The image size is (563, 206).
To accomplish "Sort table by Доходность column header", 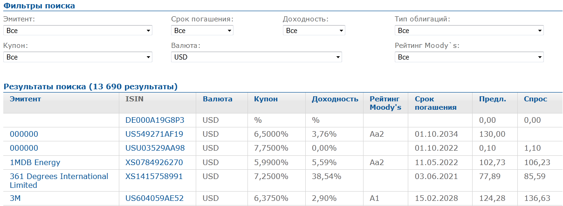I will pyautogui.click(x=335, y=99).
